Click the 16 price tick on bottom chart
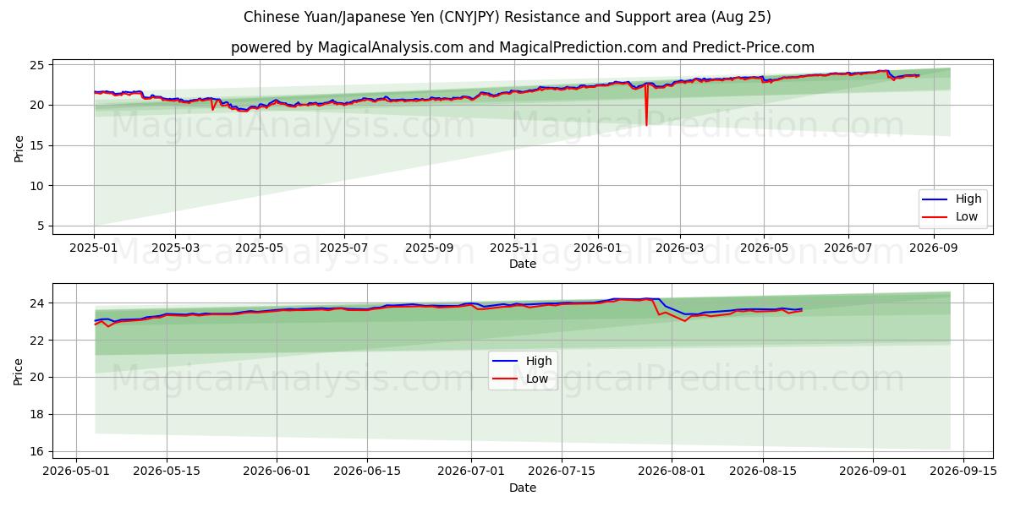 tap(39, 451)
